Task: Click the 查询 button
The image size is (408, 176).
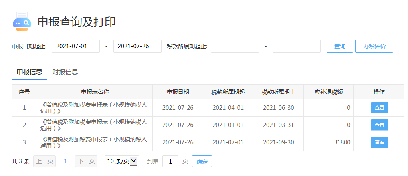Action: (340, 47)
